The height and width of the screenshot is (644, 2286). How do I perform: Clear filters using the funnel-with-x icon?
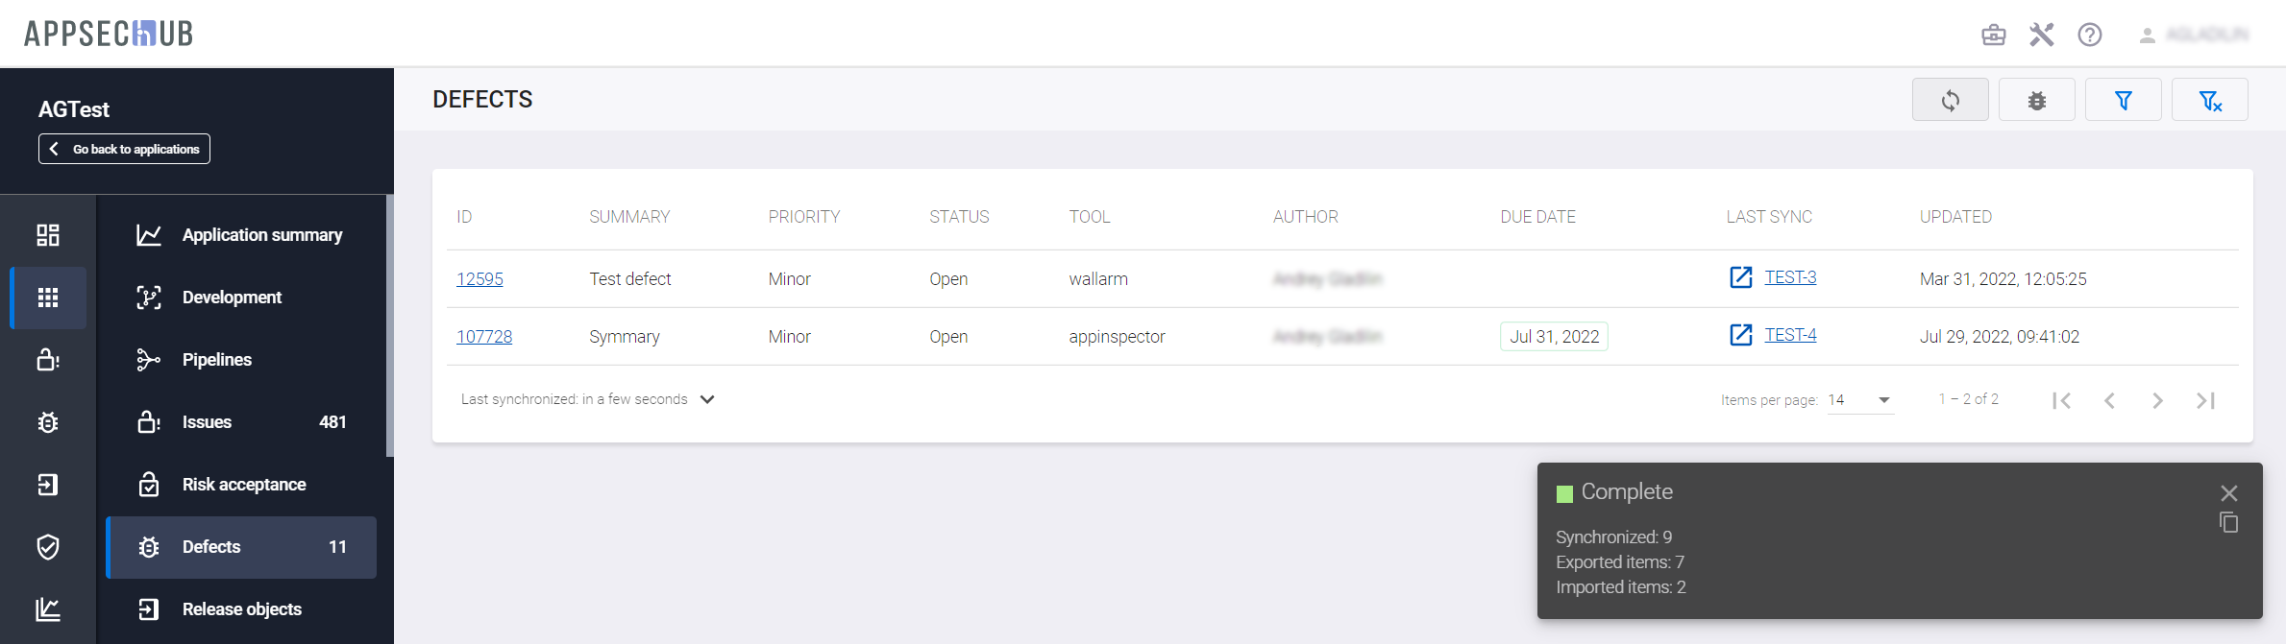[2209, 100]
